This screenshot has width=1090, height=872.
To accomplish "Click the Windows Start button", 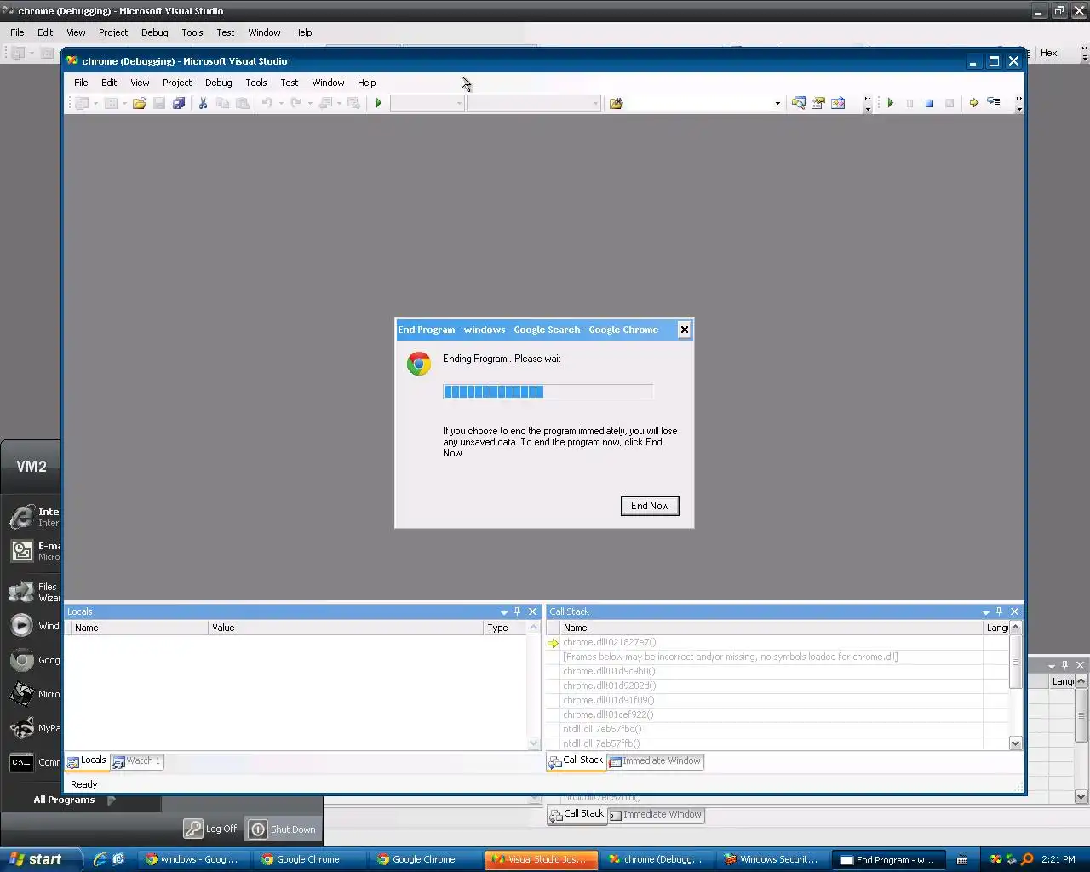I will (x=41, y=859).
